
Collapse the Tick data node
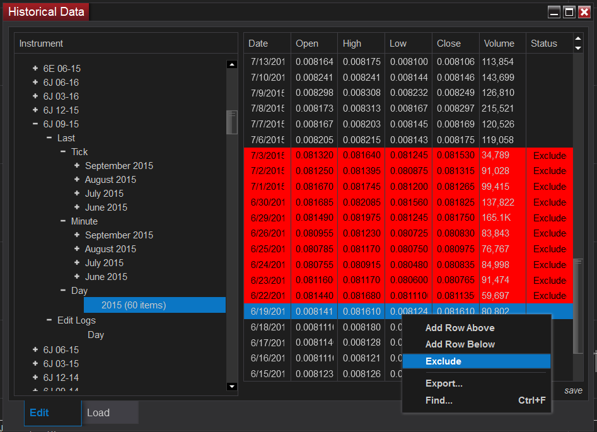(x=63, y=151)
